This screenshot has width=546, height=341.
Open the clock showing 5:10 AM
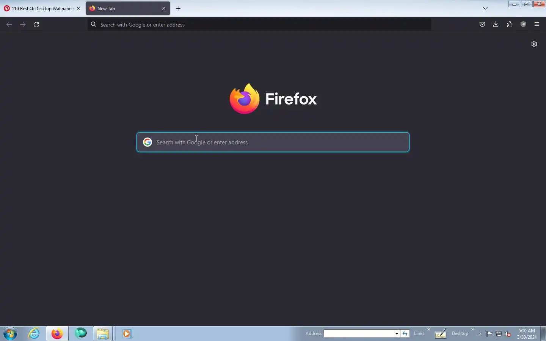coord(527,334)
